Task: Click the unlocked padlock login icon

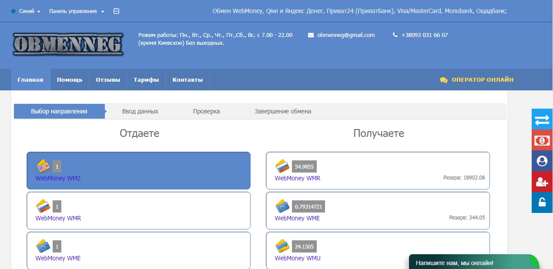Action: coord(542,202)
